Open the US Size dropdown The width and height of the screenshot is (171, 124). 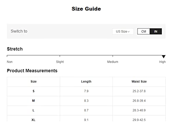click(x=123, y=31)
